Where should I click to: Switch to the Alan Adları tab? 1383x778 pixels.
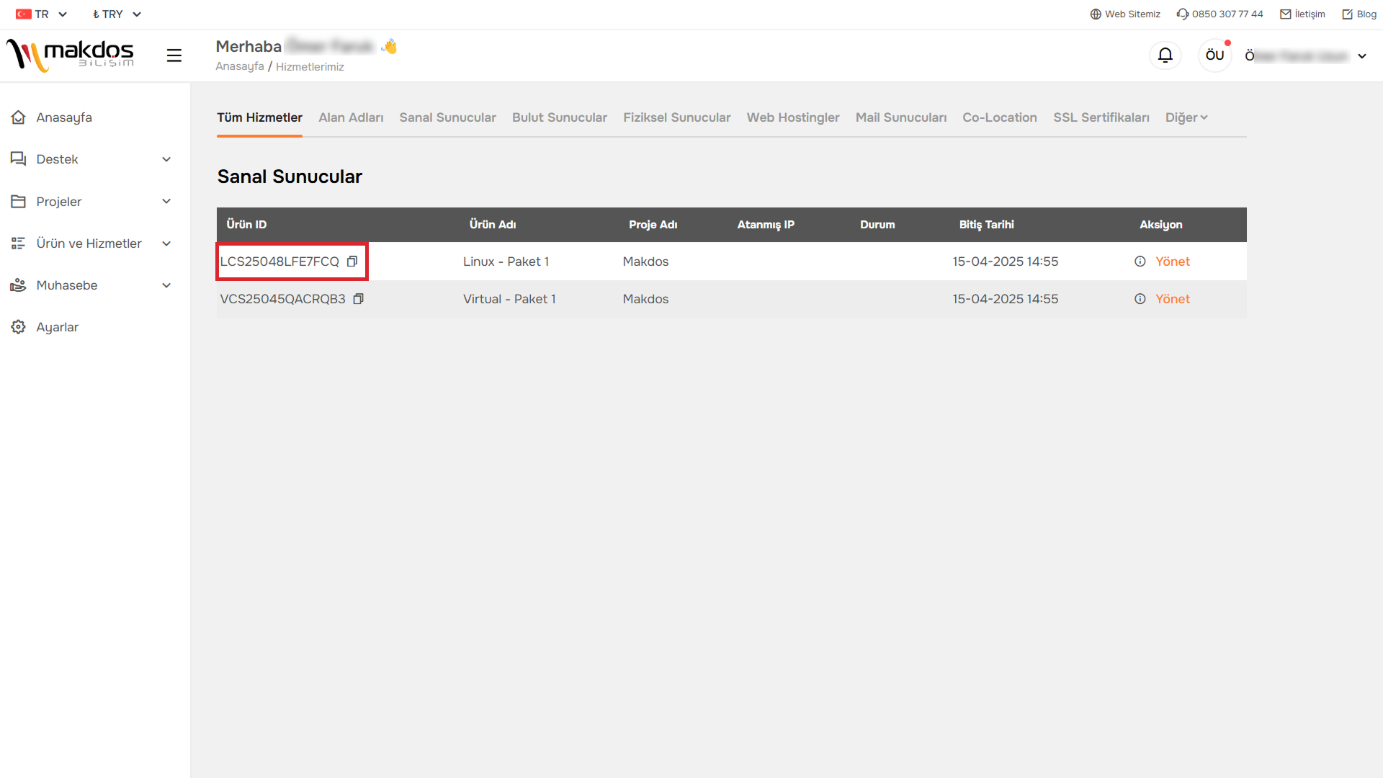coord(351,117)
